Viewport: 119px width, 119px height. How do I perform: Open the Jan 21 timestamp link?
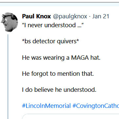(101, 16)
